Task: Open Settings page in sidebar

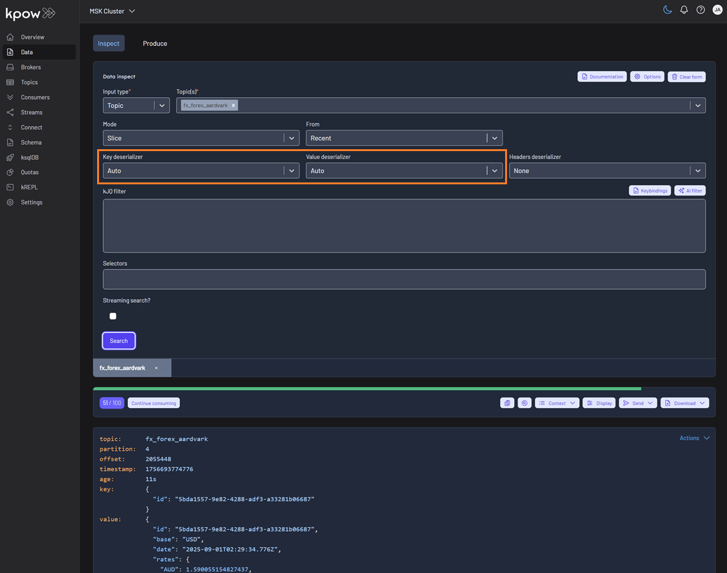Action: [39, 202]
